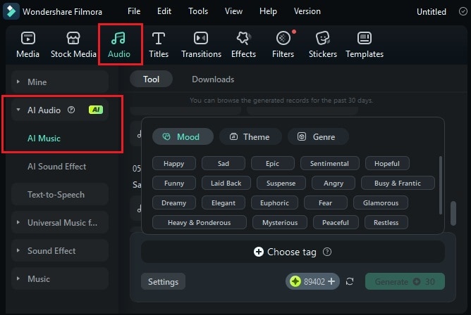471x315 pixels.
Task: Switch to the Audio panel
Action: [x=119, y=45]
